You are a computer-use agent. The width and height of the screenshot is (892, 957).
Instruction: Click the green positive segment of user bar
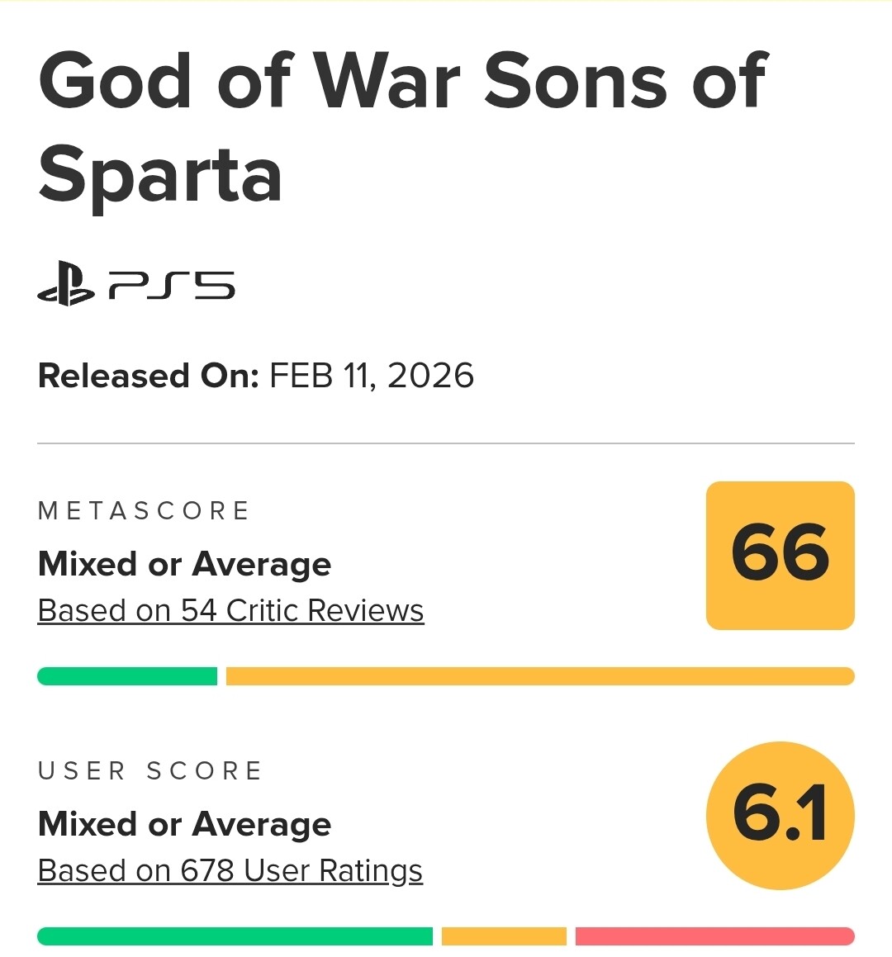click(235, 936)
